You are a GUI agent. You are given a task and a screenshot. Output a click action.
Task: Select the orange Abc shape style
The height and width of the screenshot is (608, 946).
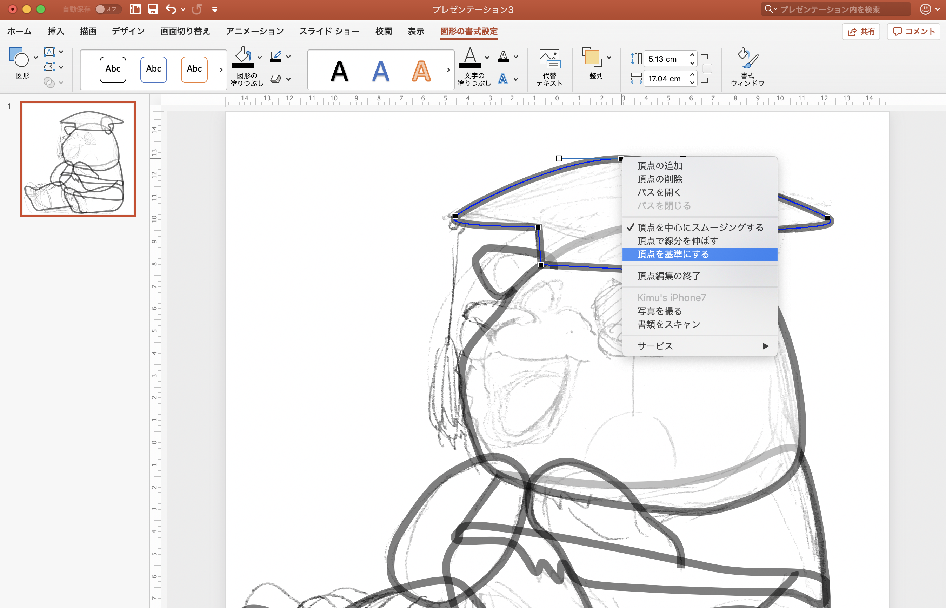click(194, 70)
